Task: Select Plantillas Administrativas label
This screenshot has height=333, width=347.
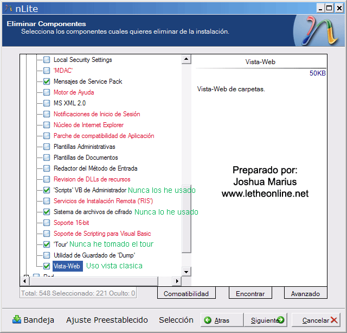Action: pos(85,147)
